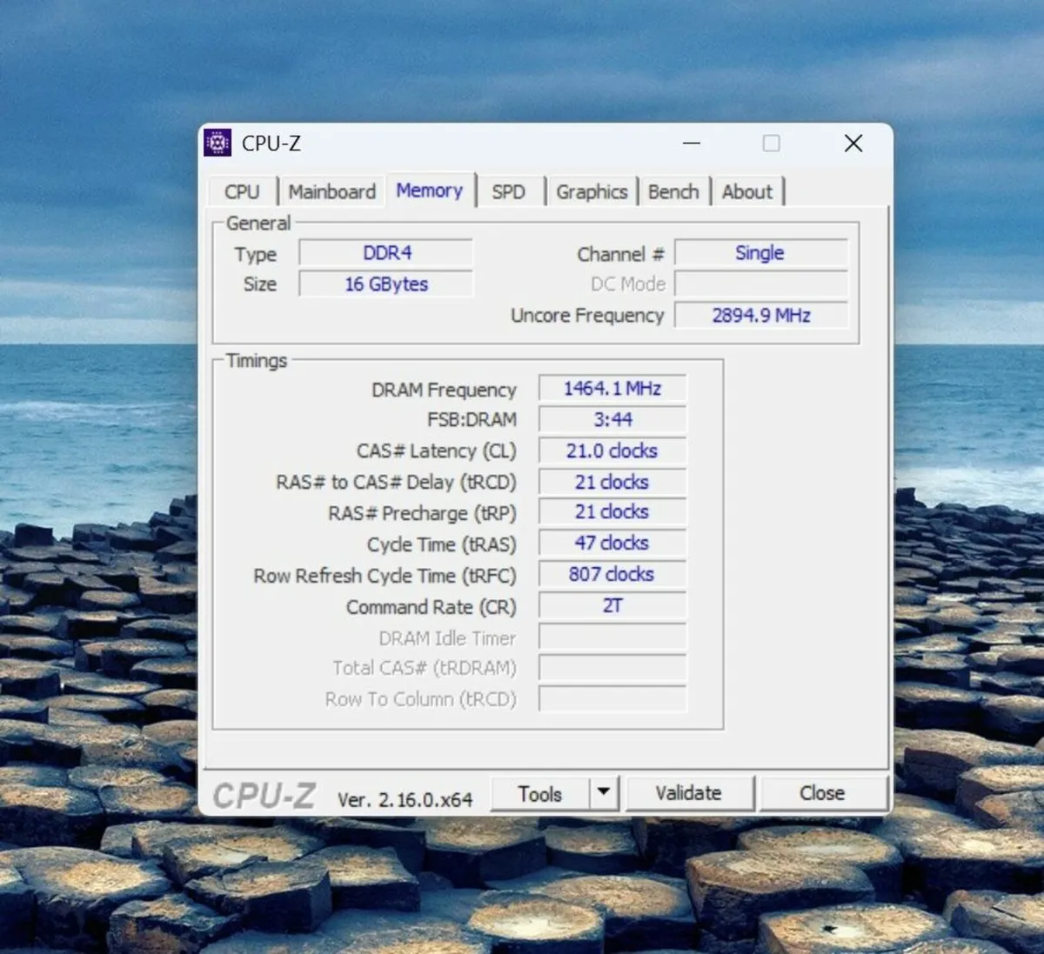Minimize the CPU-Z window
The height and width of the screenshot is (954, 1044).
point(691,143)
